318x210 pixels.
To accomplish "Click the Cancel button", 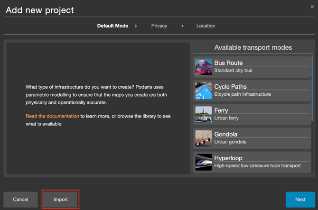I will pos(21,200).
